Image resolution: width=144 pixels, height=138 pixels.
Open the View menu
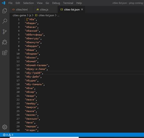click(39, 3)
